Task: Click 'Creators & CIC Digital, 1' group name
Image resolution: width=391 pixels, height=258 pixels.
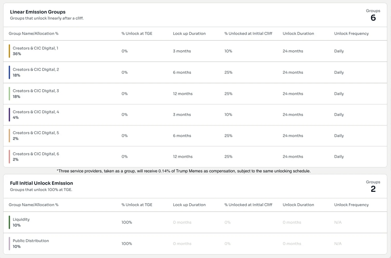Action: click(x=36, y=48)
